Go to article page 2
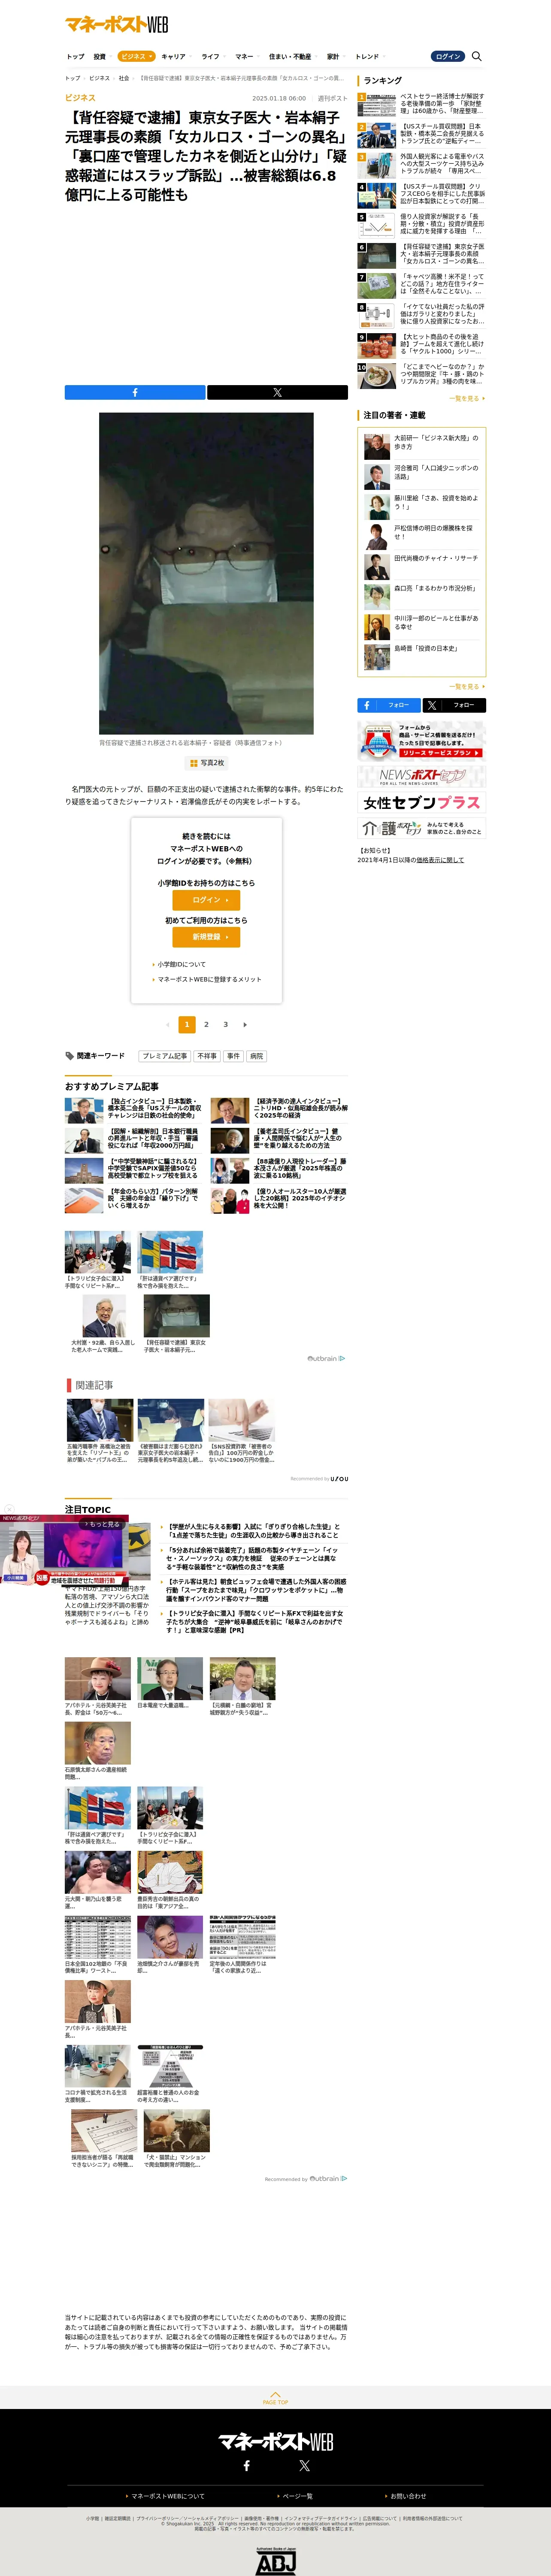This screenshot has width=551, height=2576. tap(206, 1025)
